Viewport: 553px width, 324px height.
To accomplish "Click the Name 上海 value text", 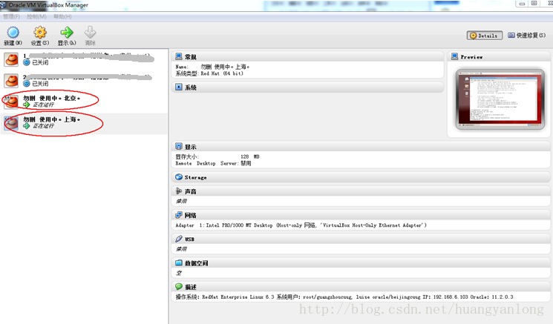I will pyautogui.click(x=225, y=67).
